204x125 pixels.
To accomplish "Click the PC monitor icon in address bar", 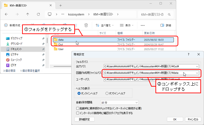I will click(50, 14).
